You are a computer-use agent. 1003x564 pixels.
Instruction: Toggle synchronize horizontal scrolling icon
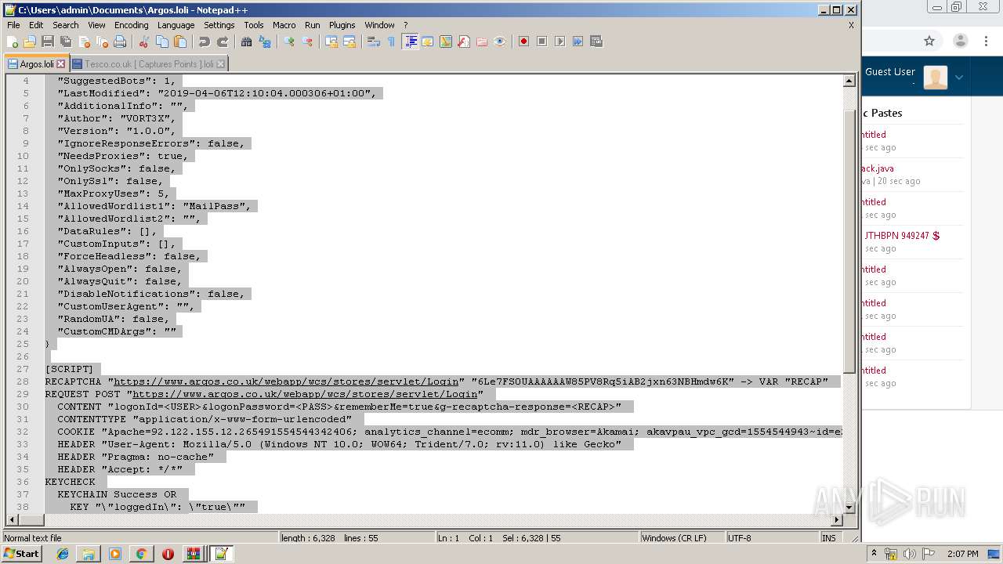pyautogui.click(x=349, y=42)
